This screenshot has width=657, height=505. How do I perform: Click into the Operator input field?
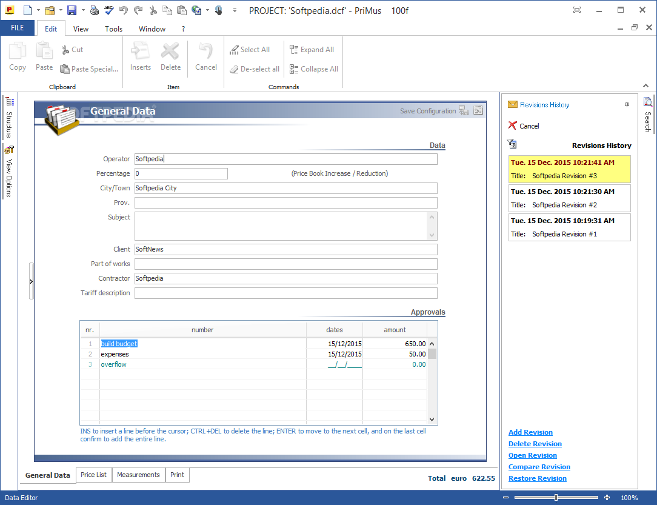click(x=285, y=159)
